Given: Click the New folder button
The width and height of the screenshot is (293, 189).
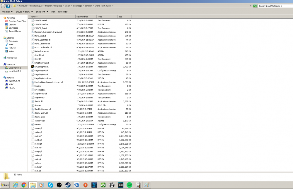Looking at the screenshot, I should (63, 12).
